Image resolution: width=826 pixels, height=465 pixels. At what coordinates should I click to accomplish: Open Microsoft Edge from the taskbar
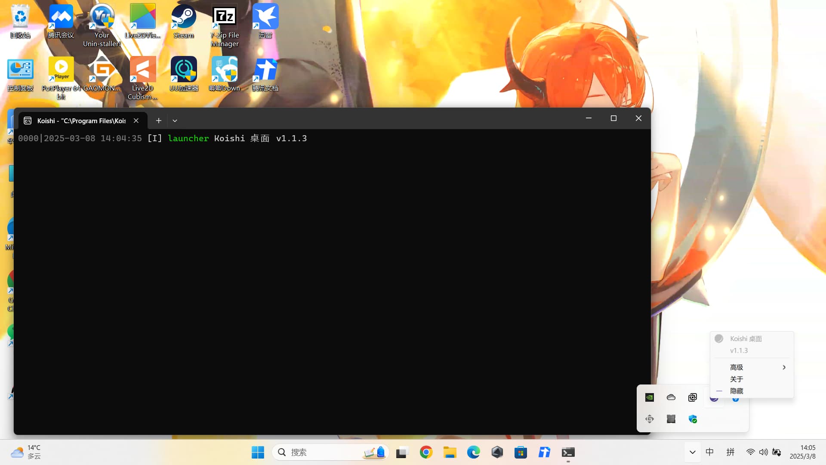(x=473, y=452)
